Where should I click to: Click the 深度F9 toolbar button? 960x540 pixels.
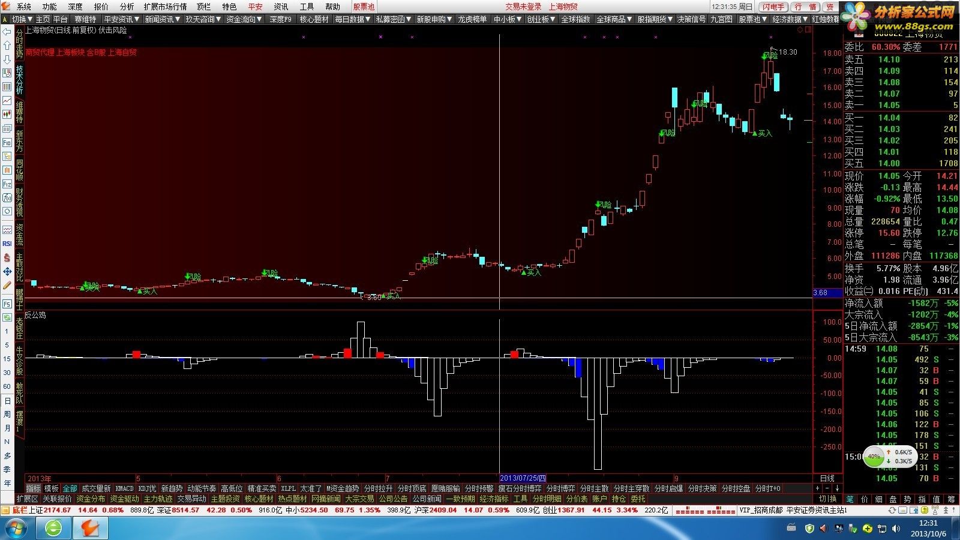(x=280, y=19)
